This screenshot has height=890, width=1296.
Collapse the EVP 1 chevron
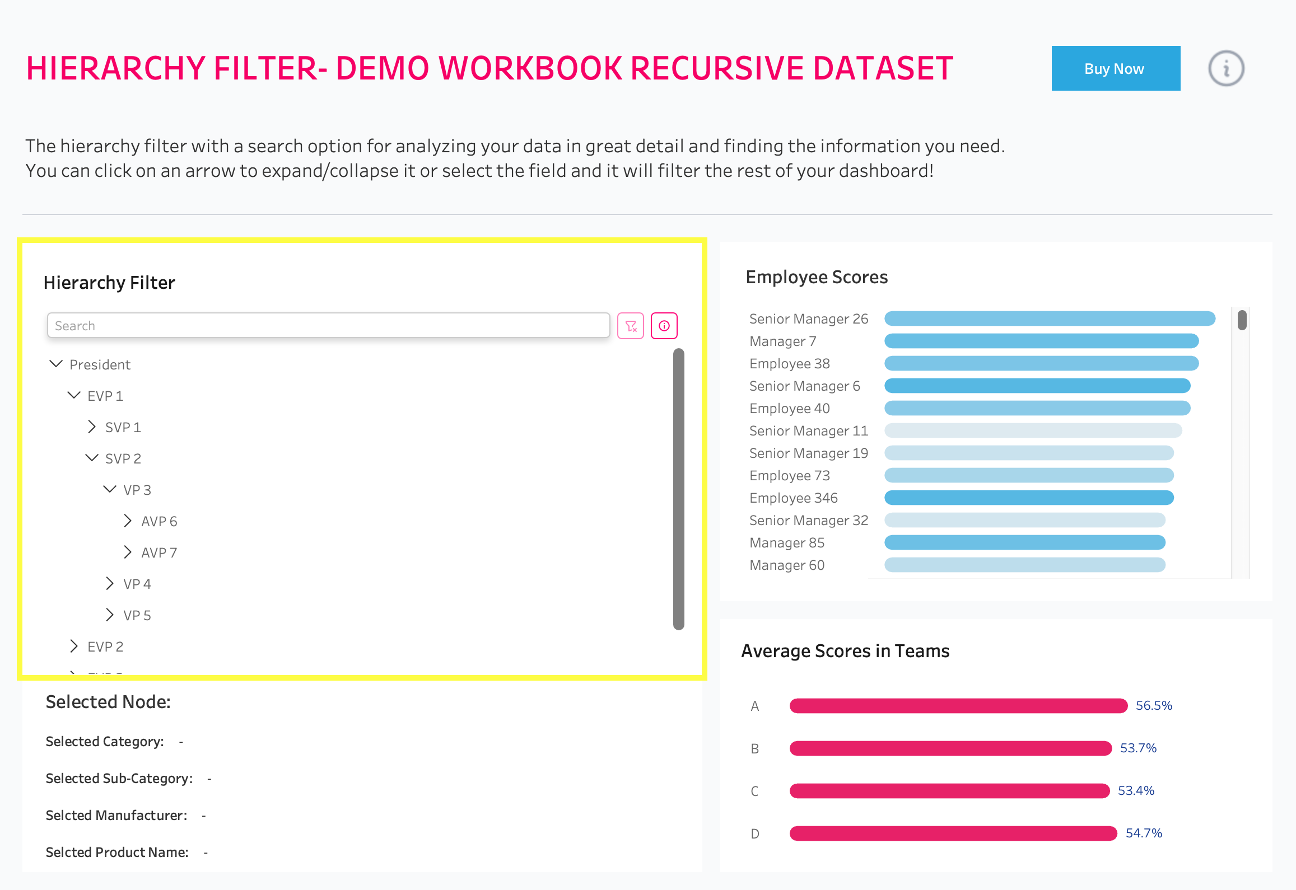tap(74, 395)
